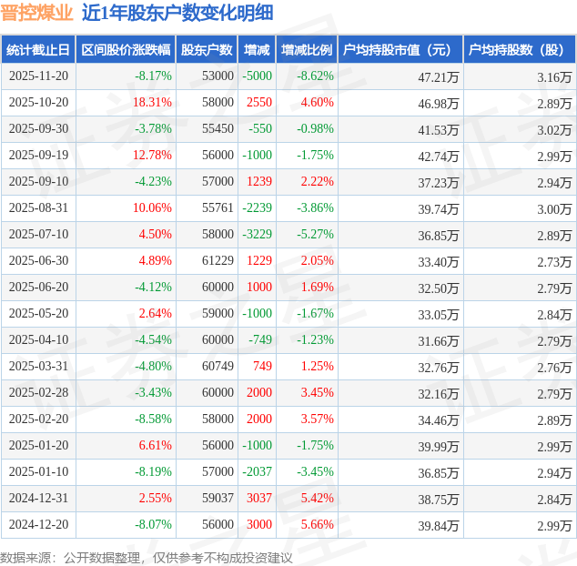Click the 晋控煤业 stock name title
The image size is (577, 566).
coord(36,13)
